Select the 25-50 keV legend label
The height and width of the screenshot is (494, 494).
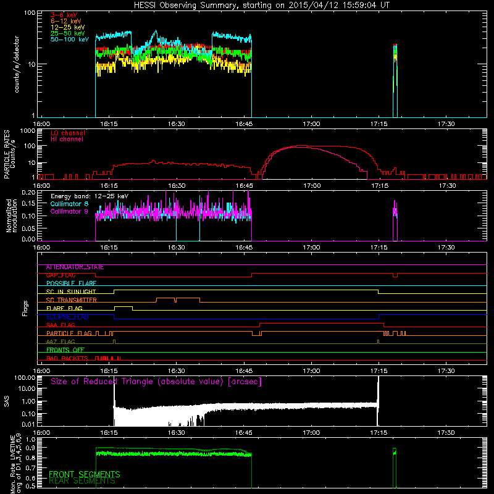pos(68,33)
